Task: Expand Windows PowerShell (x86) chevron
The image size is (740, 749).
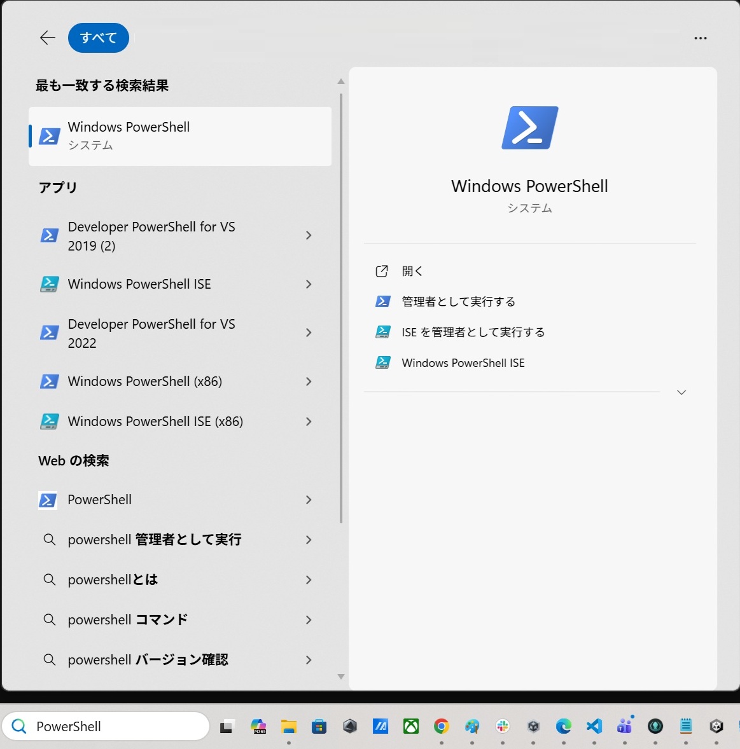Action: (x=309, y=381)
